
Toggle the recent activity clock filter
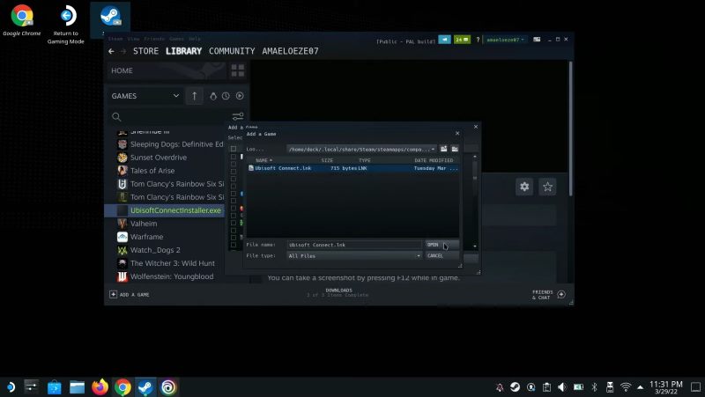click(226, 96)
